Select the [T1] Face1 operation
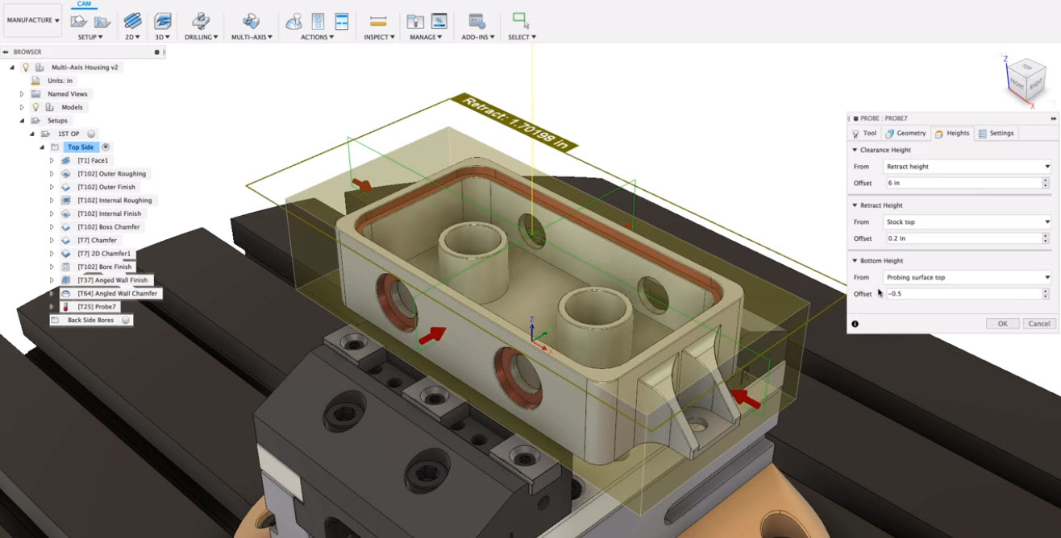The image size is (1061, 538). pyautogui.click(x=93, y=160)
